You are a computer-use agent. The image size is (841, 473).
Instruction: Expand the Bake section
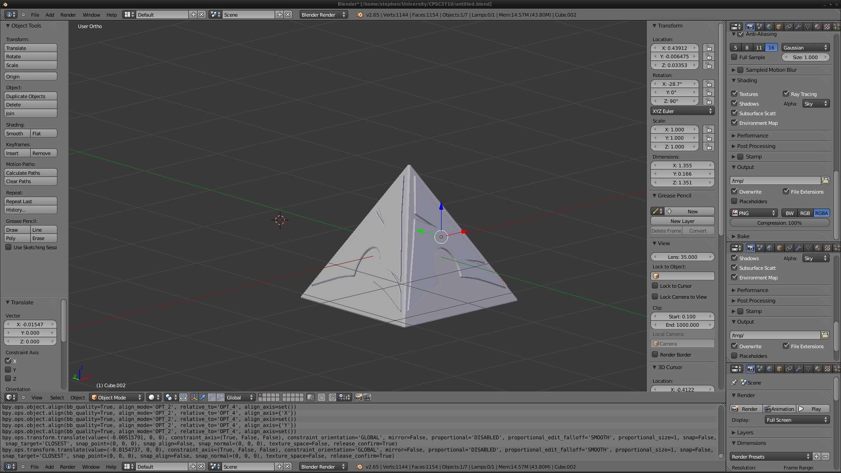[x=743, y=236]
